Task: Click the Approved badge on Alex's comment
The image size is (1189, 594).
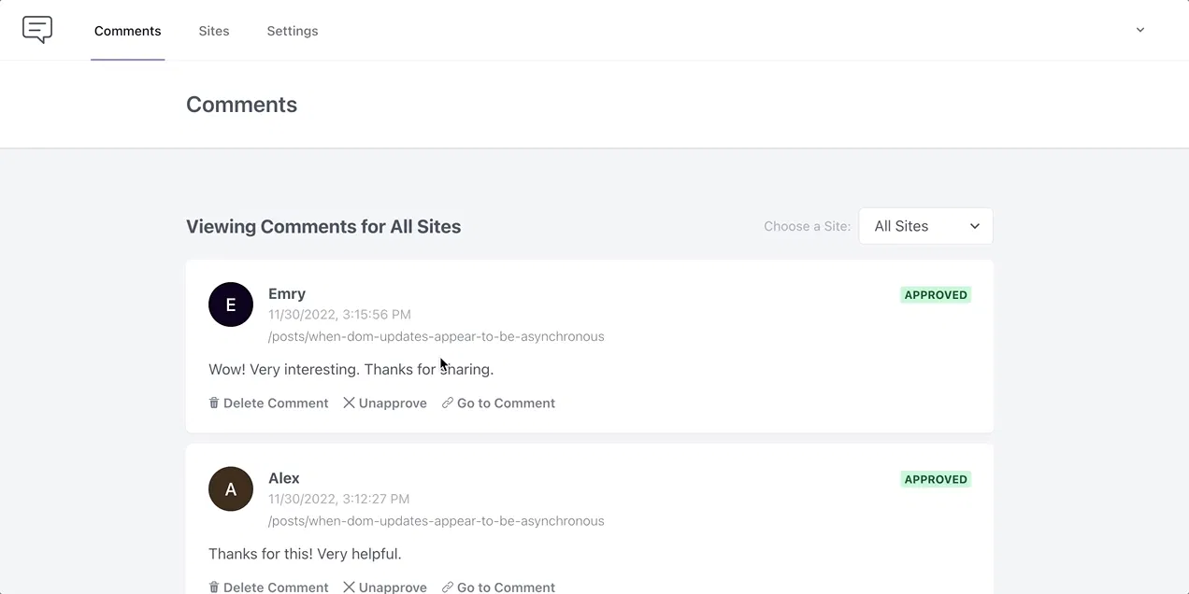Action: 936,480
